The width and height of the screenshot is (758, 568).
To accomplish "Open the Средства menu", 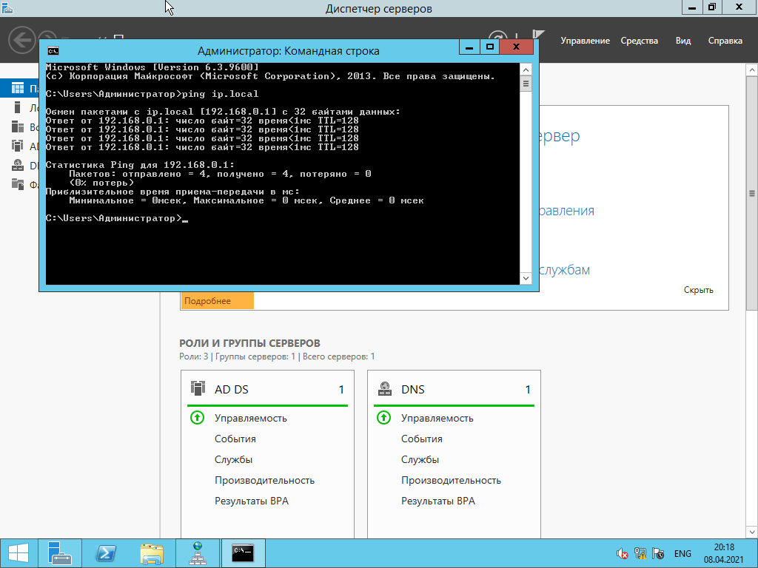I will pyautogui.click(x=639, y=41).
